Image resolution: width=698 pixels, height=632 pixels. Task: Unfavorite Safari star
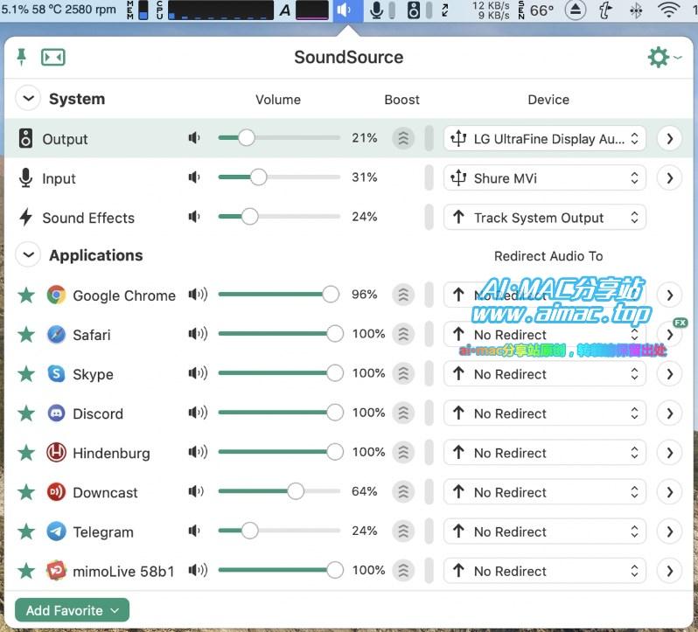(x=26, y=334)
